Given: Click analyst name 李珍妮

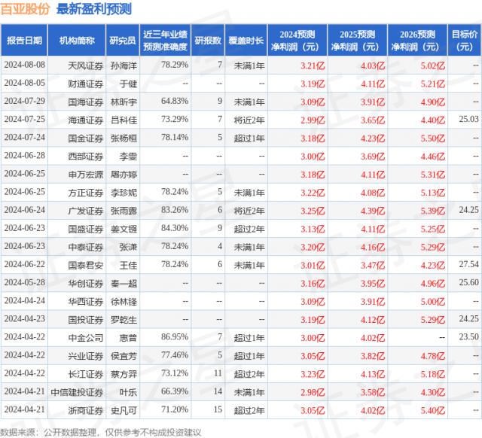Looking at the screenshot, I should coord(124,192).
